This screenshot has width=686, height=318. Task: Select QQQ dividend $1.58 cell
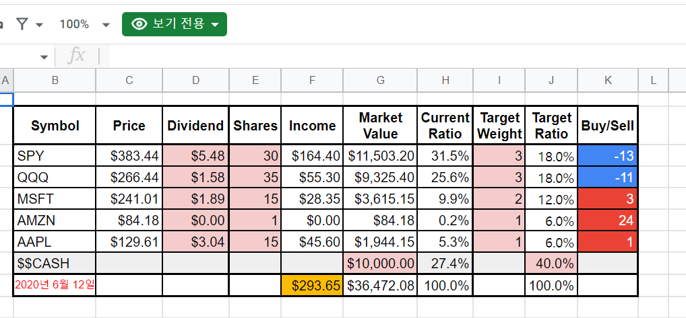click(195, 177)
